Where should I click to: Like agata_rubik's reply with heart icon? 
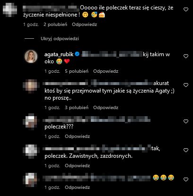point(186,56)
